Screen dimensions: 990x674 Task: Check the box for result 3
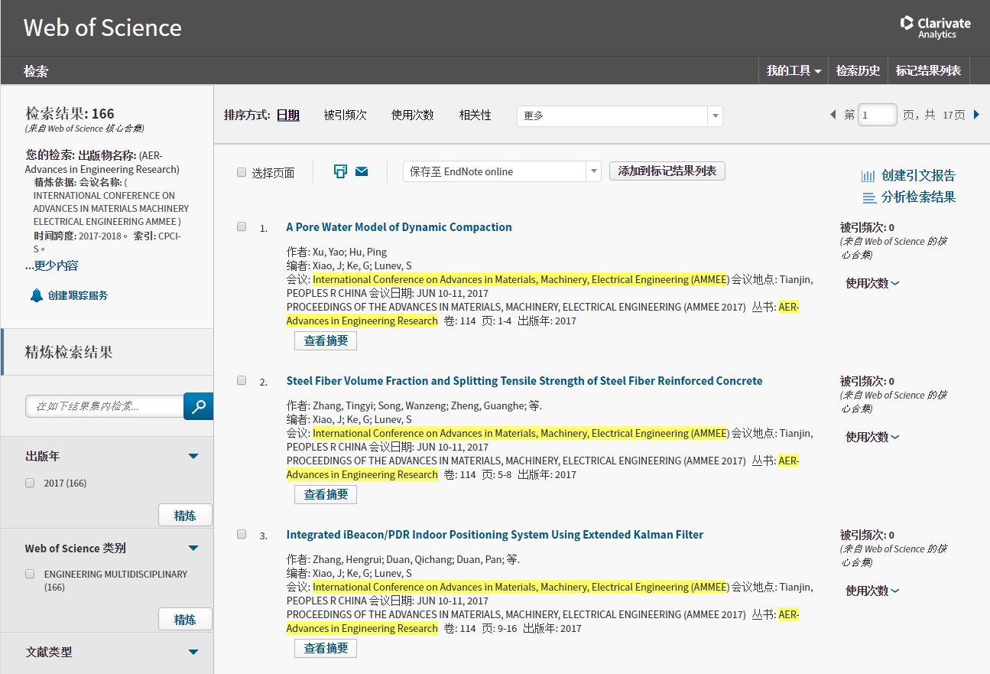[x=242, y=534]
